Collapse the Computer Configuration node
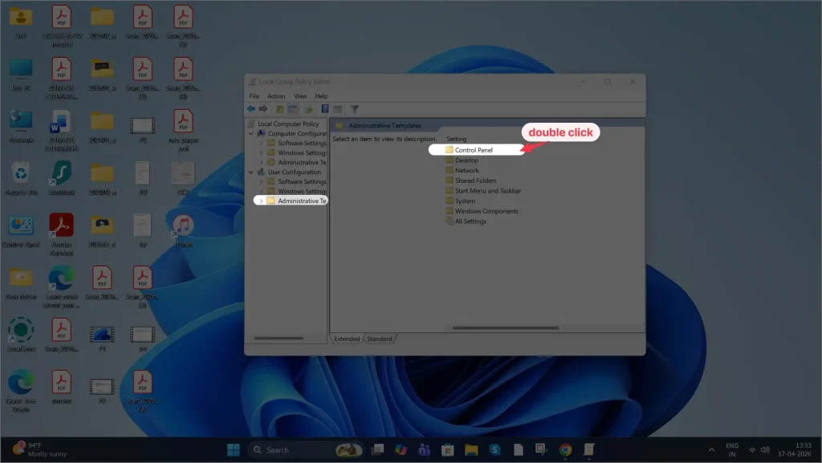The image size is (822, 463). (x=251, y=133)
